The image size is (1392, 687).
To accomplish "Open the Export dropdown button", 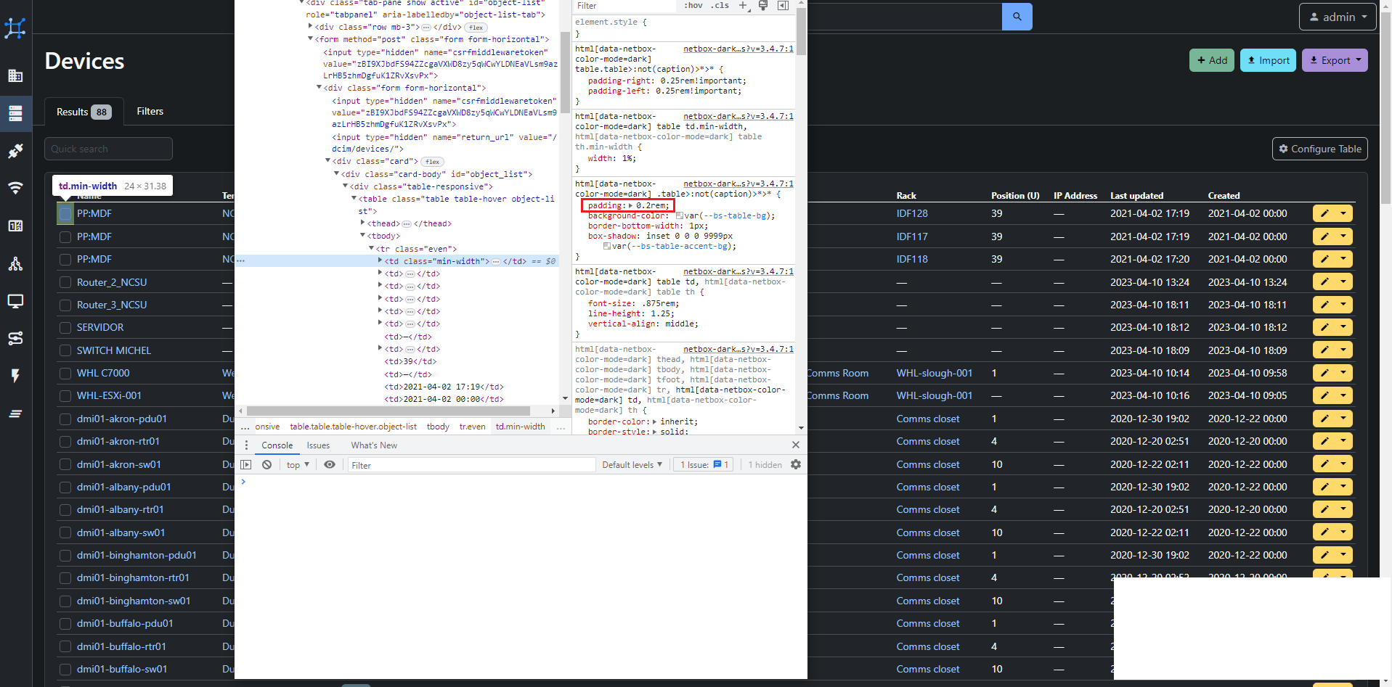I will (x=1334, y=60).
